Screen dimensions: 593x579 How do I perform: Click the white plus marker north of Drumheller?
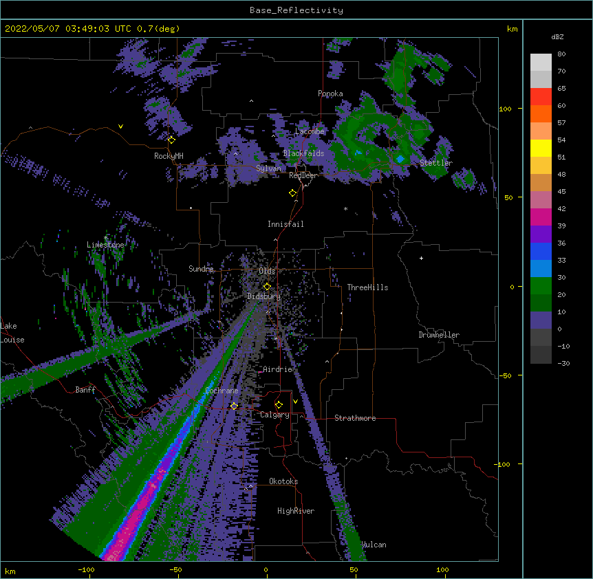click(421, 258)
